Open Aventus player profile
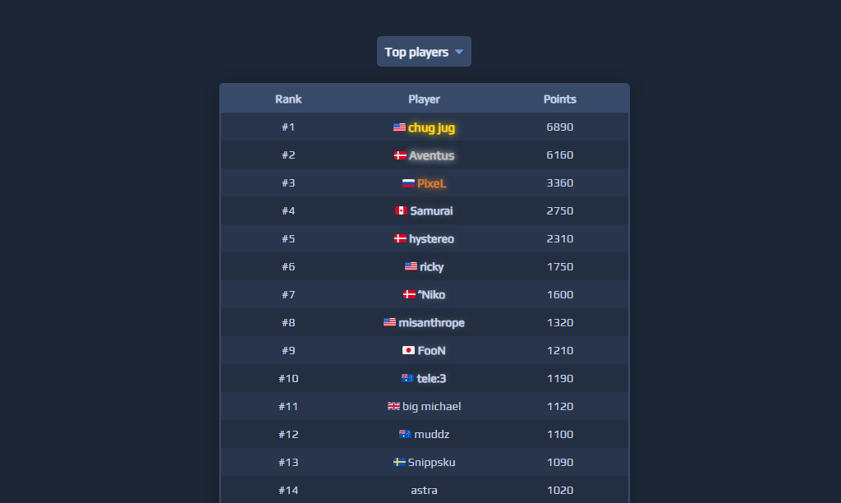The image size is (841, 503). point(431,155)
